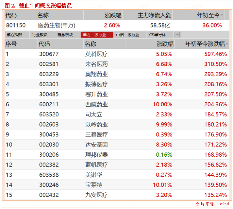Viewport: 233px width, 209px height.
Task: Select stock name 蓝帆医疗
Action: coord(96,165)
